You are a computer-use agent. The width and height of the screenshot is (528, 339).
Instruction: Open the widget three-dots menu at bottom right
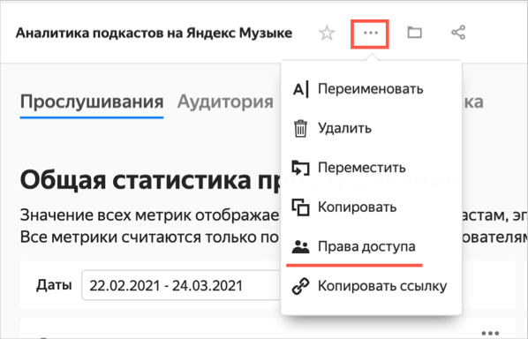point(490,333)
